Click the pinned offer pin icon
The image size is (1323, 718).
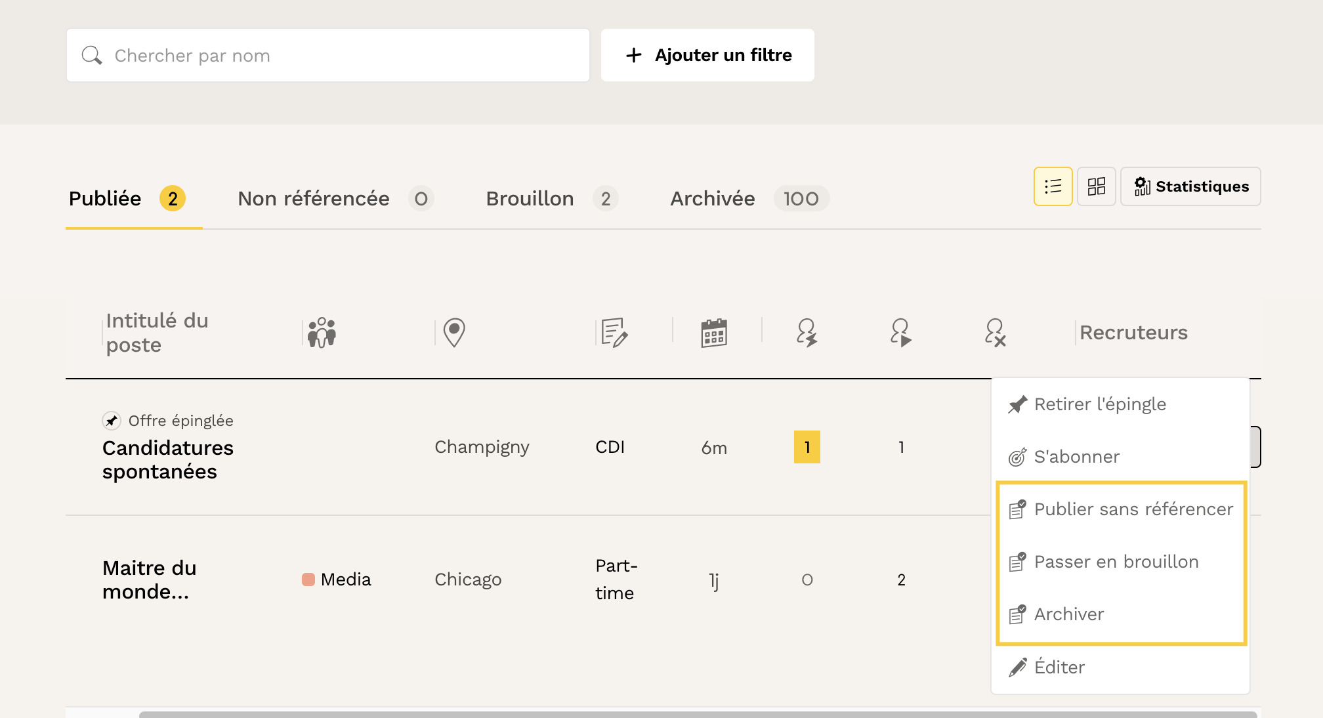click(x=112, y=421)
